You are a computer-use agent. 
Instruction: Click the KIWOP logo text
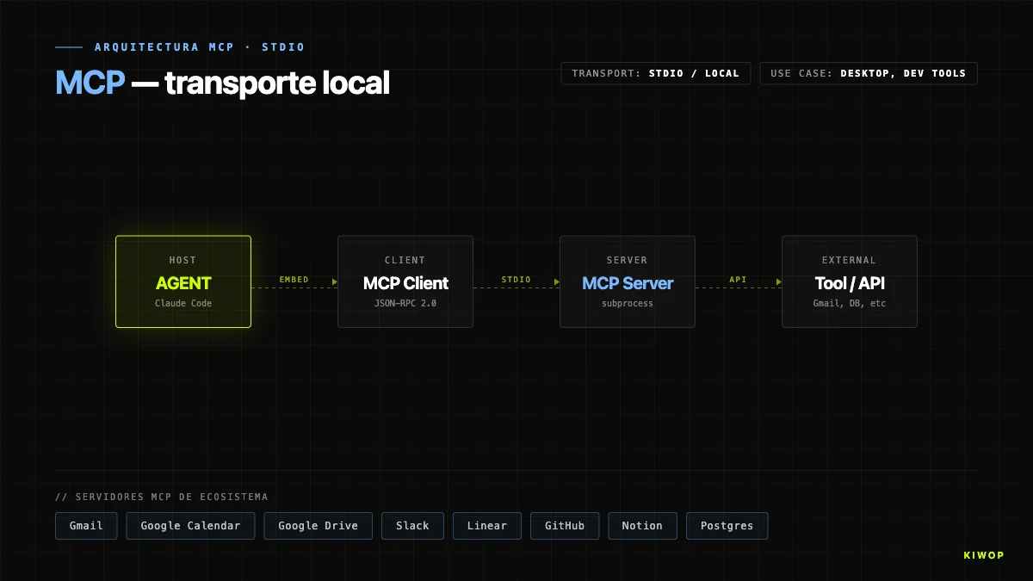point(983,555)
